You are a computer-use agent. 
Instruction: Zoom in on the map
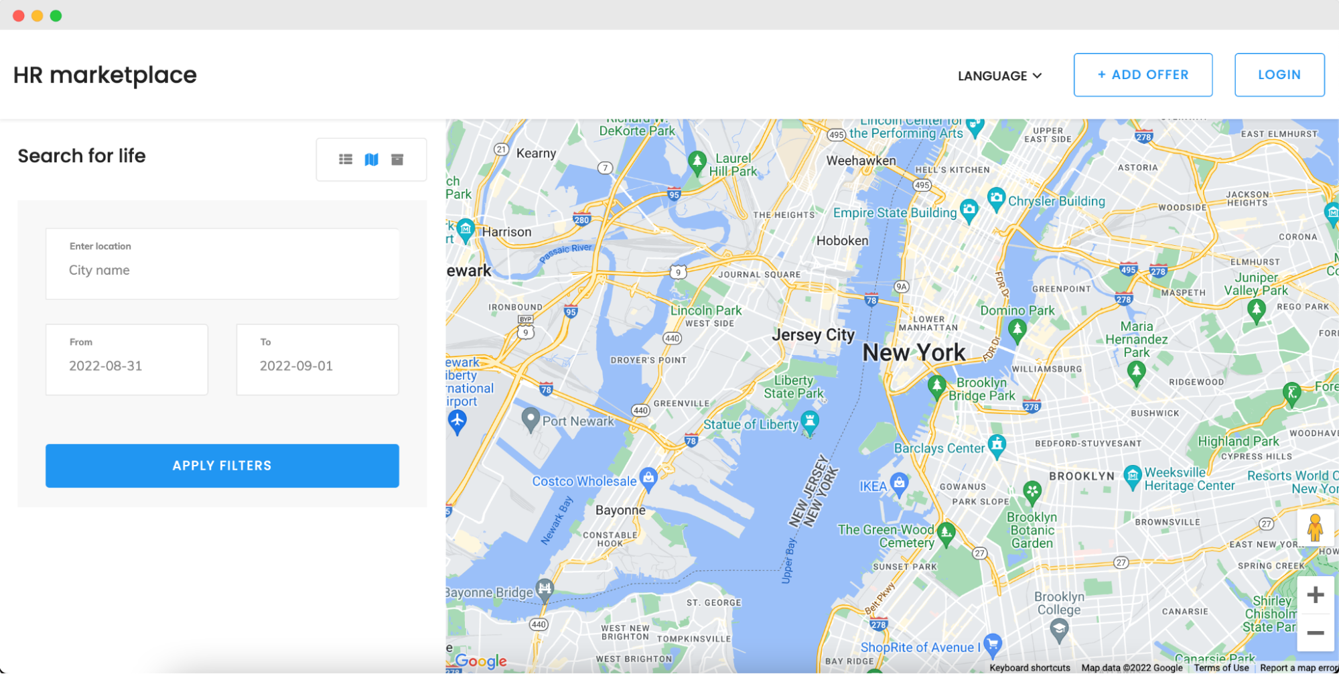[x=1315, y=595]
